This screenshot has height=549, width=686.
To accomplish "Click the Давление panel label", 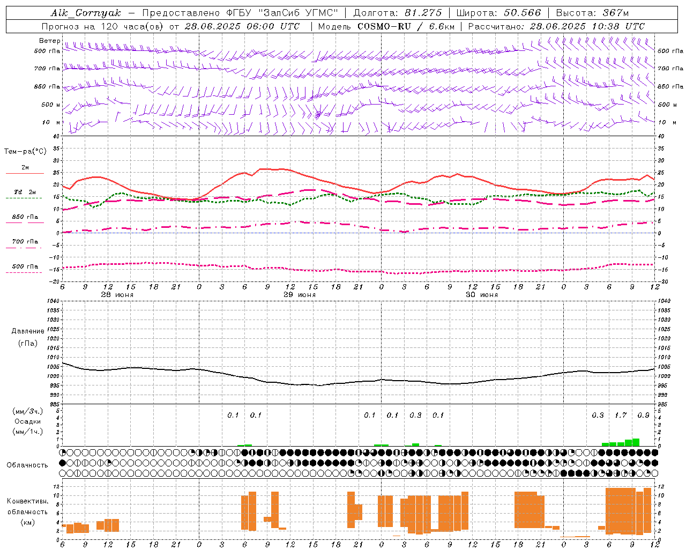I will click(28, 331).
